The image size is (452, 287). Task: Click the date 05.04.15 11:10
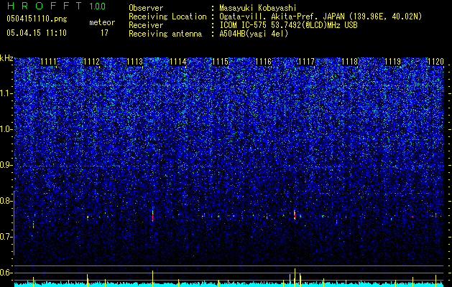click(x=37, y=33)
